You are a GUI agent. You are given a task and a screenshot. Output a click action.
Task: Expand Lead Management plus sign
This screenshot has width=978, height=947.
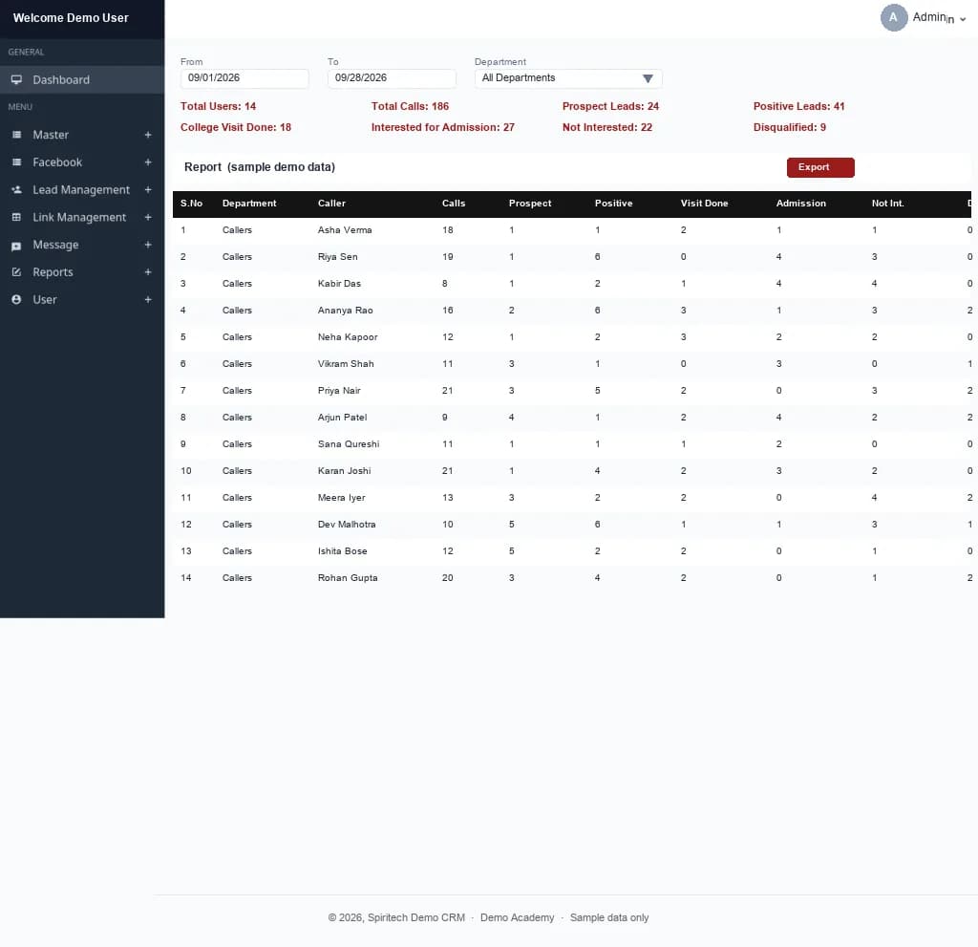coord(148,190)
